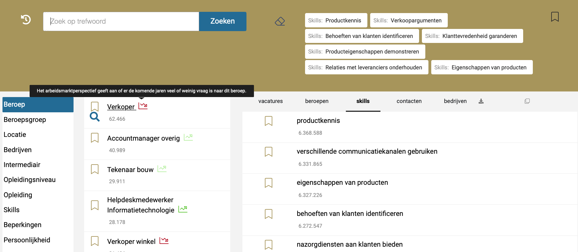Expand the Opleidingsniveau filter category

[x=30, y=180]
